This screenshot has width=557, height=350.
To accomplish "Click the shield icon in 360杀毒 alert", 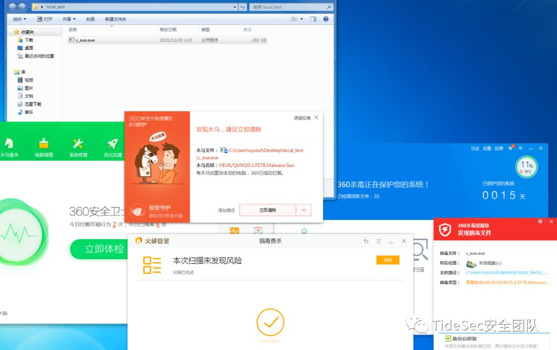I will coord(445,230).
